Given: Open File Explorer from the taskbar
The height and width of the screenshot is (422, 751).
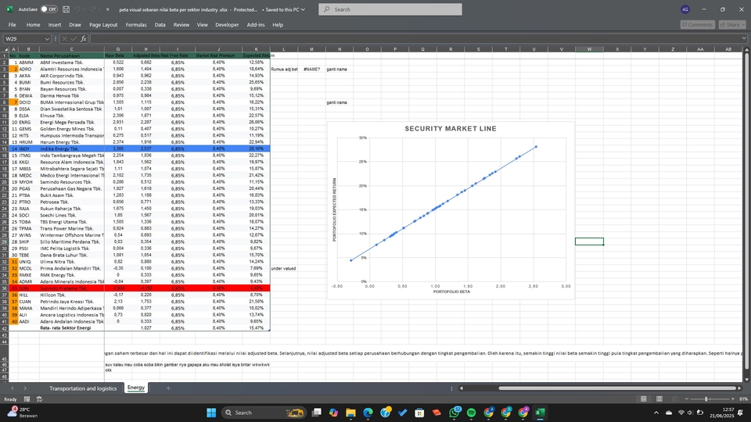Looking at the screenshot, I should (350, 413).
